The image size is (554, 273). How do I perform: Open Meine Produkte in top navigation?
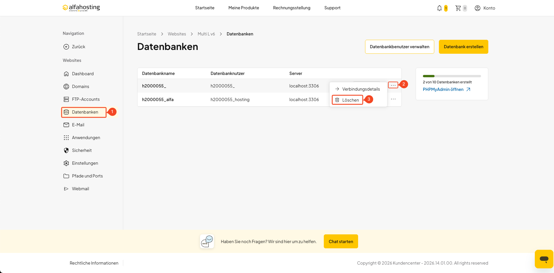click(x=244, y=8)
